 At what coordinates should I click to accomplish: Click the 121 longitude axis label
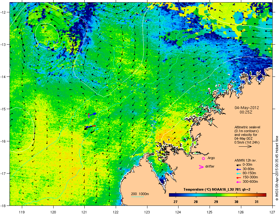pyautogui.click(x=84, y=212)
